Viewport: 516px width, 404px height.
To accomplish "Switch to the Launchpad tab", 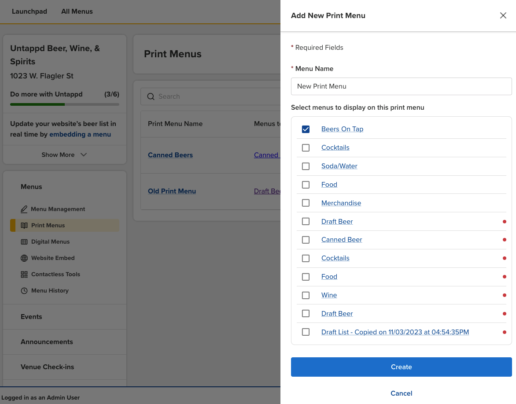I will (x=29, y=11).
